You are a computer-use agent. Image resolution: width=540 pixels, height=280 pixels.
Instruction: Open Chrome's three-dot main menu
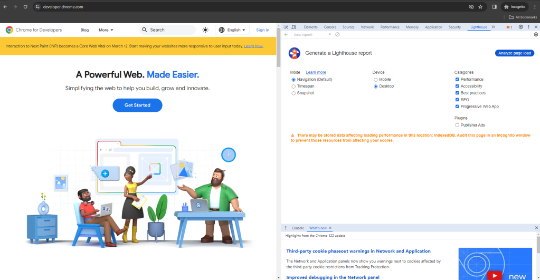(x=535, y=6)
